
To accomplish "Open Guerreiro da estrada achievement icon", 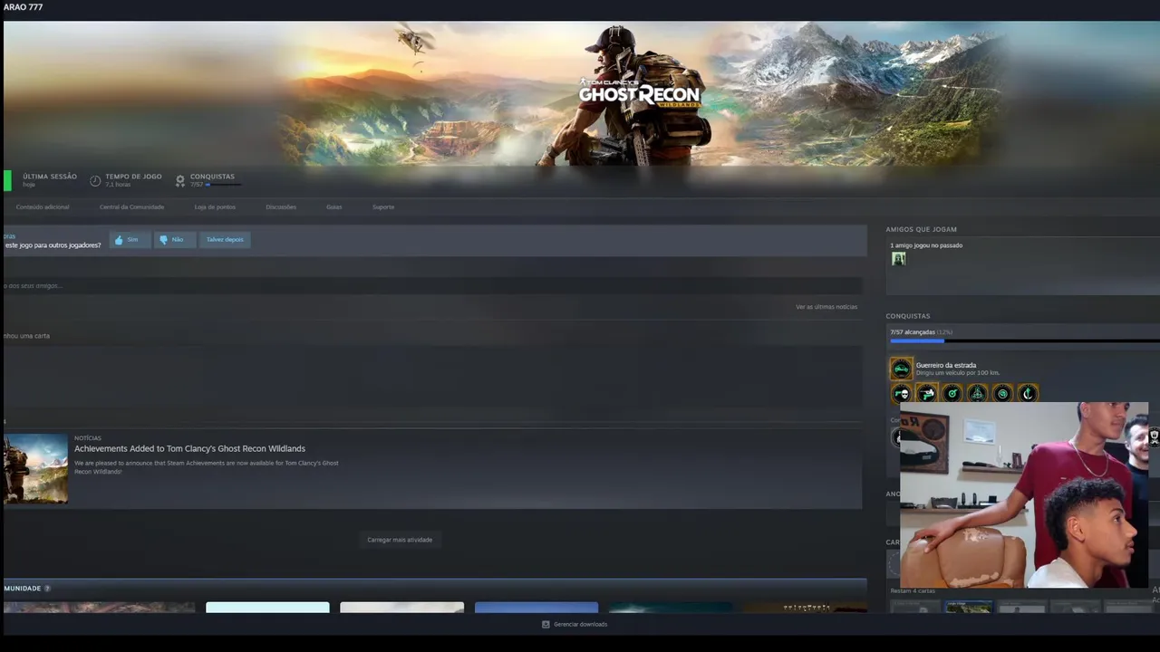I will 901,369.
